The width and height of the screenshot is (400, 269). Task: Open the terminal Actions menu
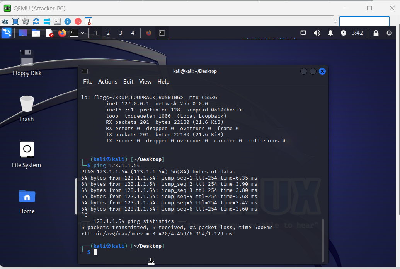tap(107, 82)
